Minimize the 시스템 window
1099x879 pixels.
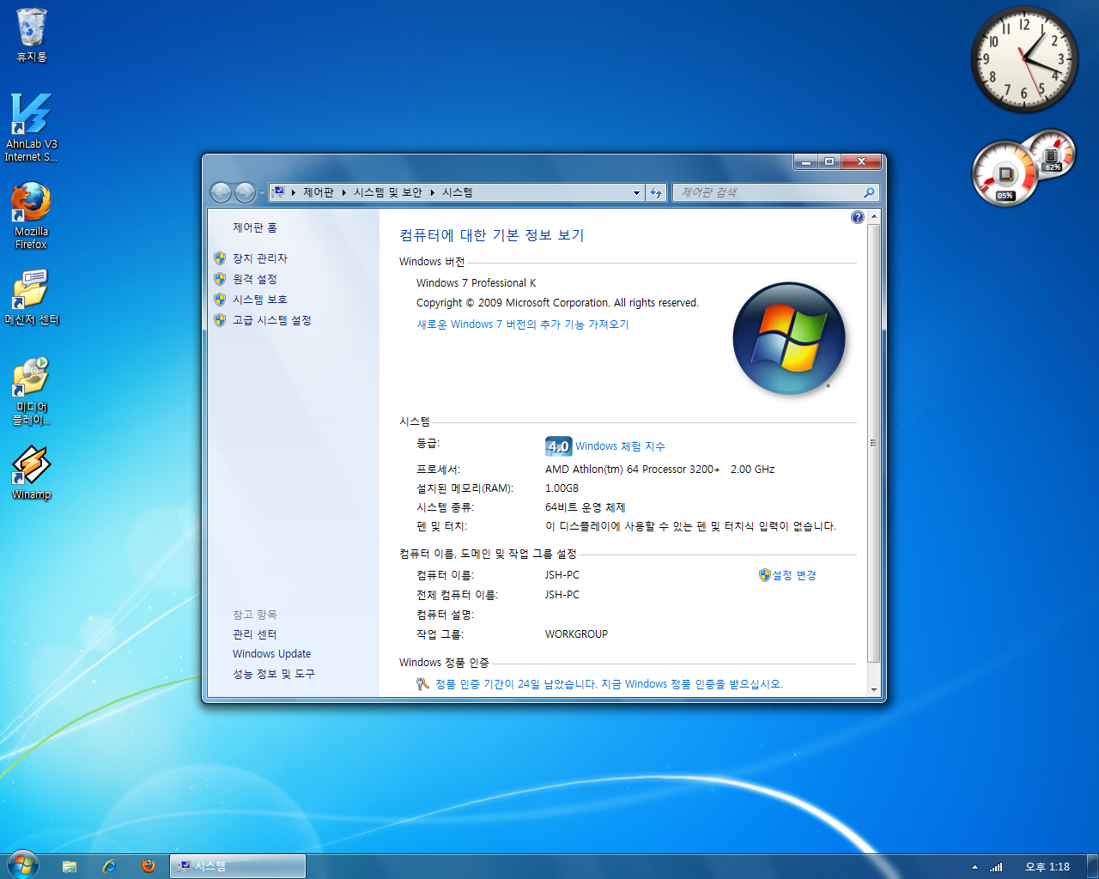tap(805, 161)
